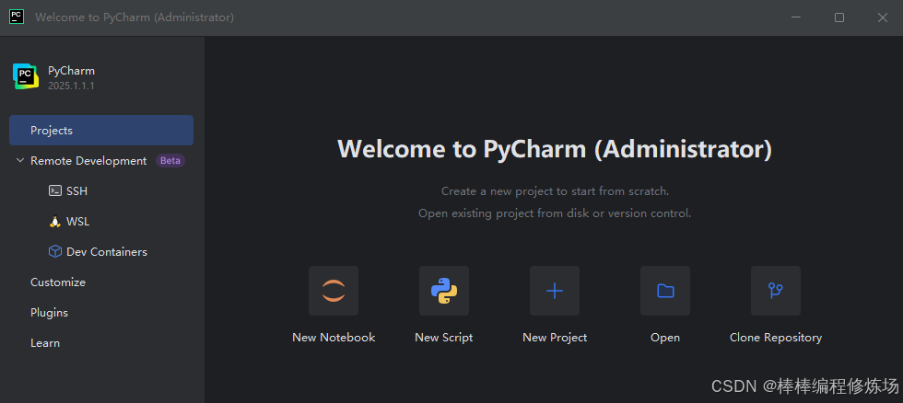Image resolution: width=903 pixels, height=403 pixels.
Task: Click the Clone Repository branch icon
Action: [776, 291]
